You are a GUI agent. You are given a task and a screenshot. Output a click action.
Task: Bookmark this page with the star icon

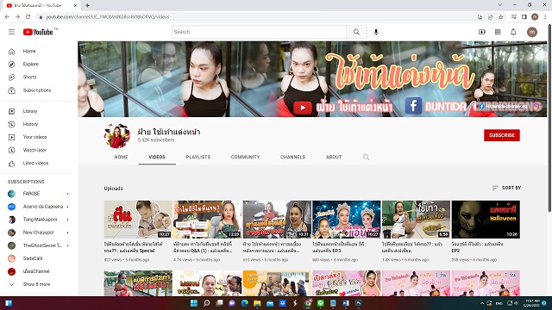[x=500, y=17]
